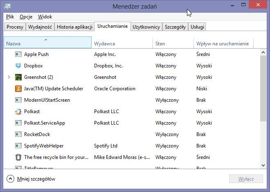Open the Szczegóły tab
This screenshot has width=270, height=192.
coord(175,27)
